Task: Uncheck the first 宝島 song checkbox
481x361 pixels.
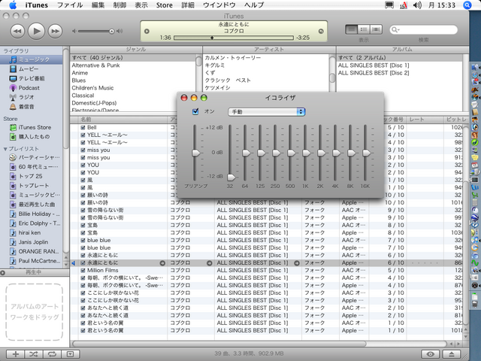Action: pyautogui.click(x=83, y=226)
